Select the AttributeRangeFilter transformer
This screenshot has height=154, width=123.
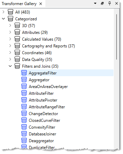click(x=47, y=107)
